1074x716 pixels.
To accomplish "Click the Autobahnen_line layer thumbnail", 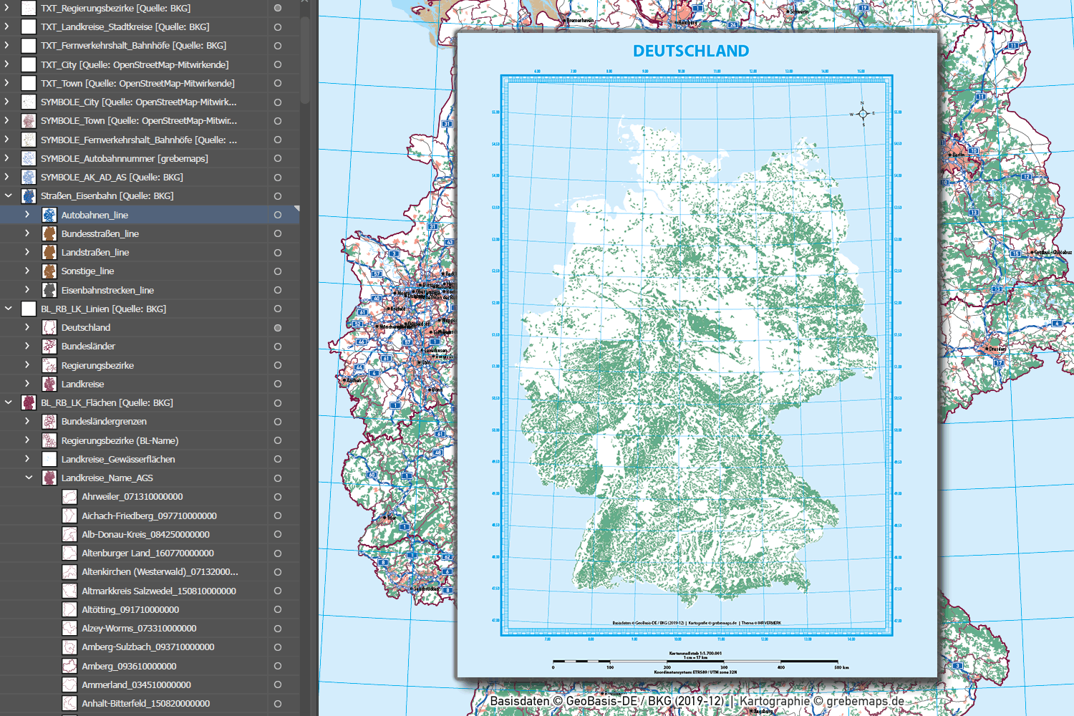I will coord(49,215).
